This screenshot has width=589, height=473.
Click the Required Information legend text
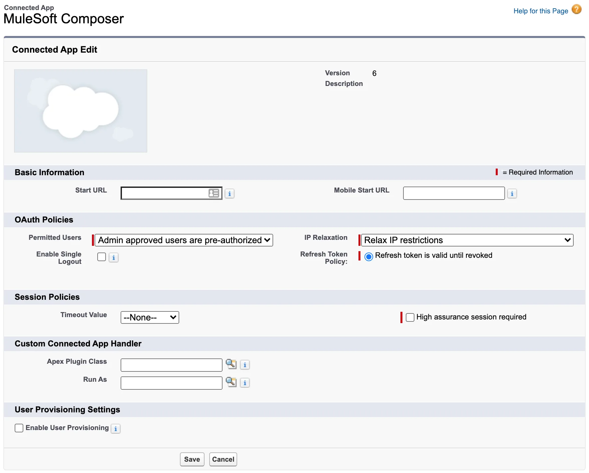click(x=538, y=172)
